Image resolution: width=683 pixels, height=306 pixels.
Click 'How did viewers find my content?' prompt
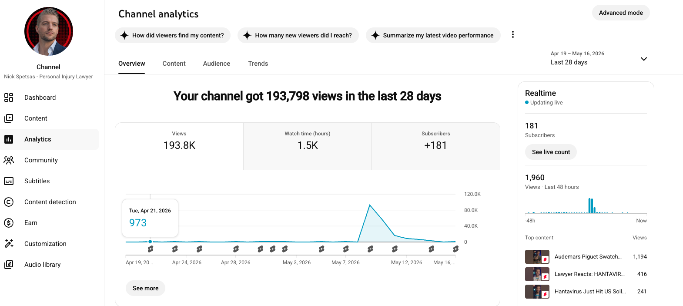coord(173,35)
